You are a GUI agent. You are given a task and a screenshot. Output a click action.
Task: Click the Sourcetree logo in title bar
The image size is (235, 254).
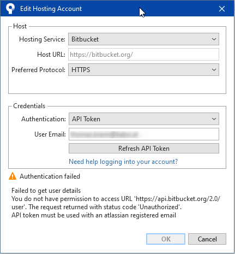tap(10, 9)
